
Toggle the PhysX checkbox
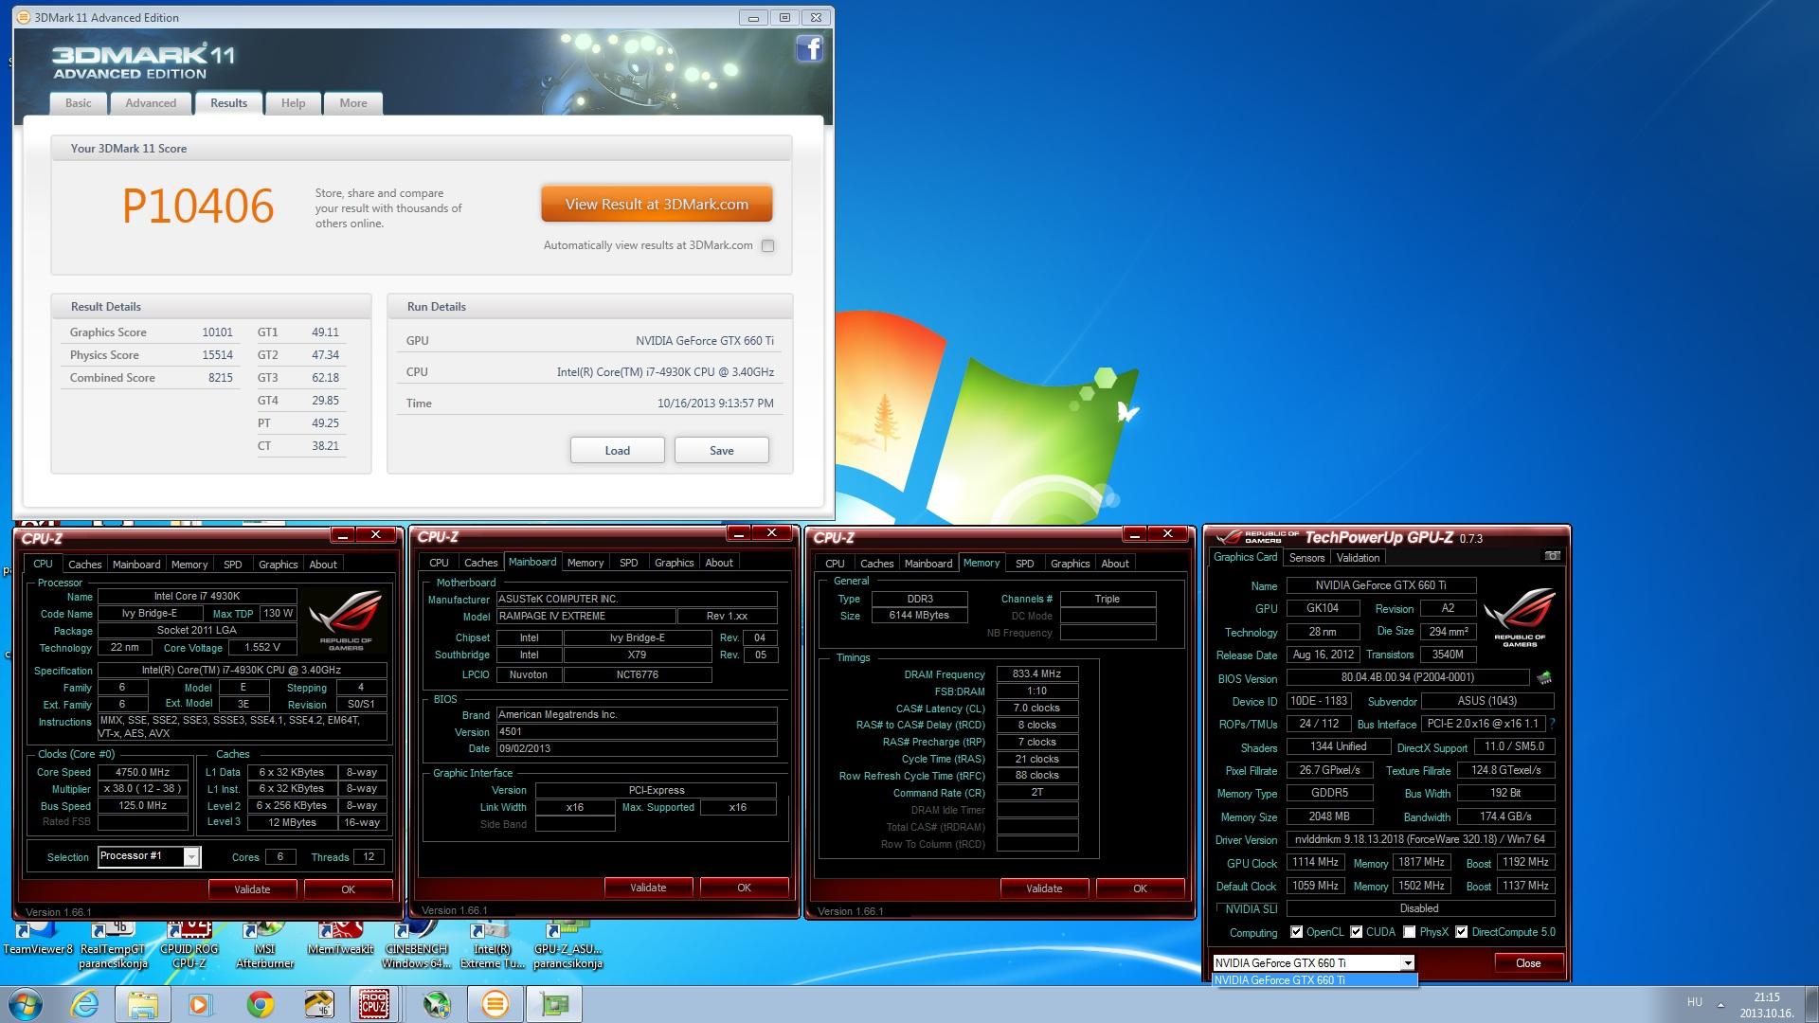1409,932
